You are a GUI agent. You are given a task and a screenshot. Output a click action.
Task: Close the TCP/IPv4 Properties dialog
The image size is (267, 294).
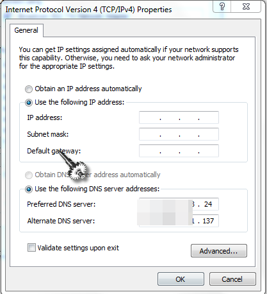(x=246, y=6)
